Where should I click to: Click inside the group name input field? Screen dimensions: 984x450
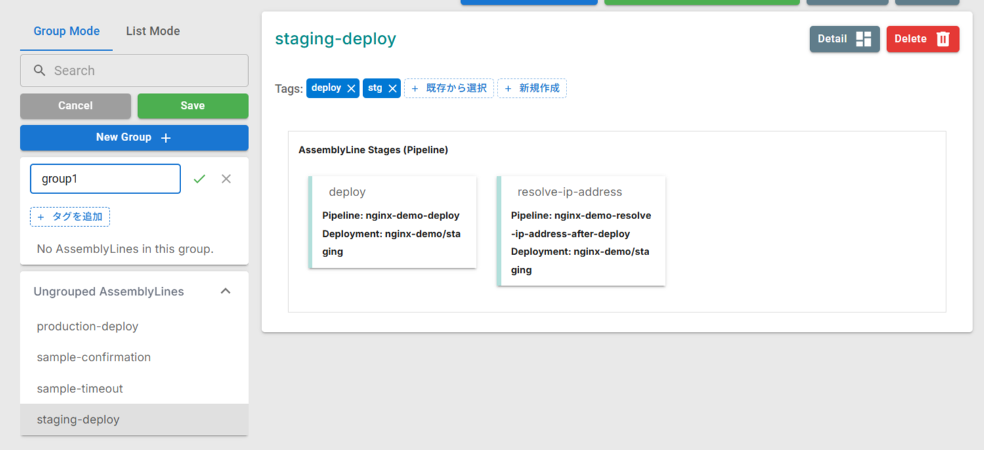105,178
